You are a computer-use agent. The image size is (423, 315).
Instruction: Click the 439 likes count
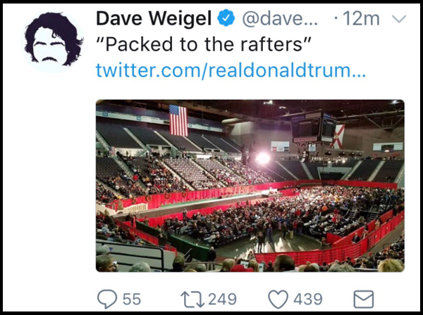click(x=308, y=299)
